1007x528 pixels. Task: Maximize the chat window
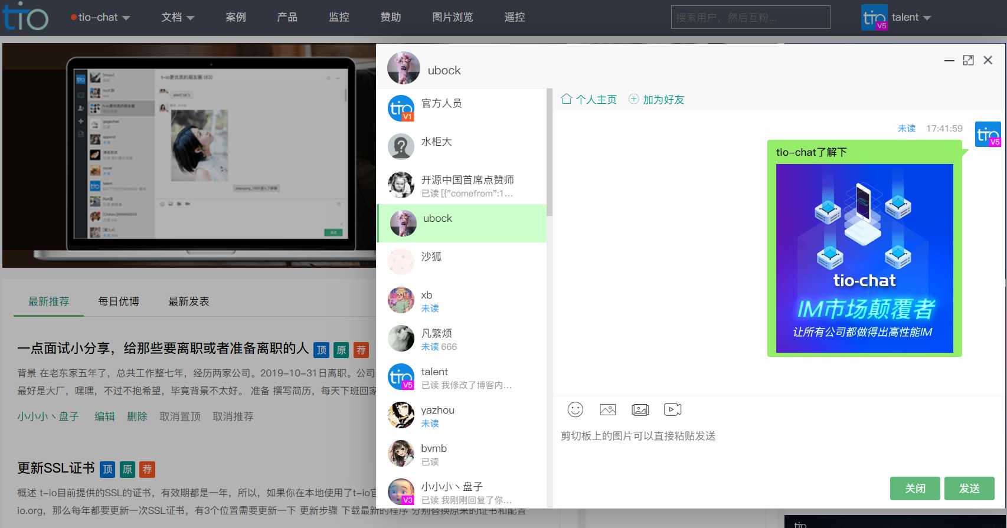pos(968,60)
